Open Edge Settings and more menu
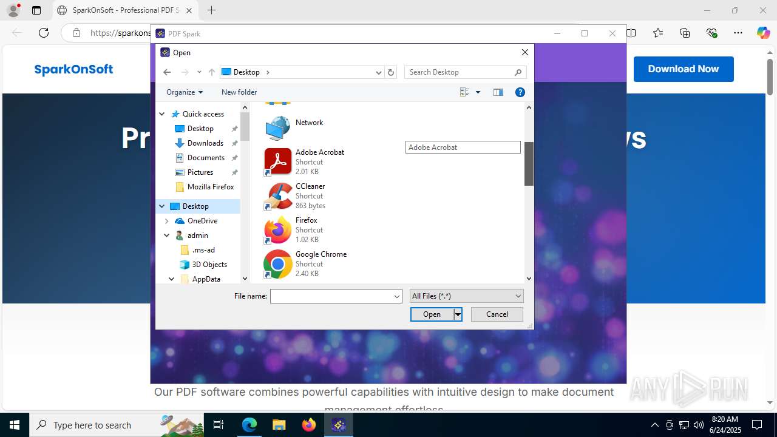Viewport: 777px width, 437px height. [x=738, y=33]
